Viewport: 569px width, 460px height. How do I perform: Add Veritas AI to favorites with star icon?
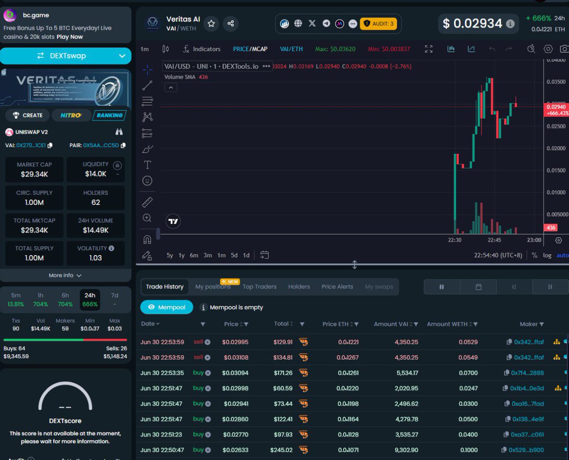tap(211, 23)
